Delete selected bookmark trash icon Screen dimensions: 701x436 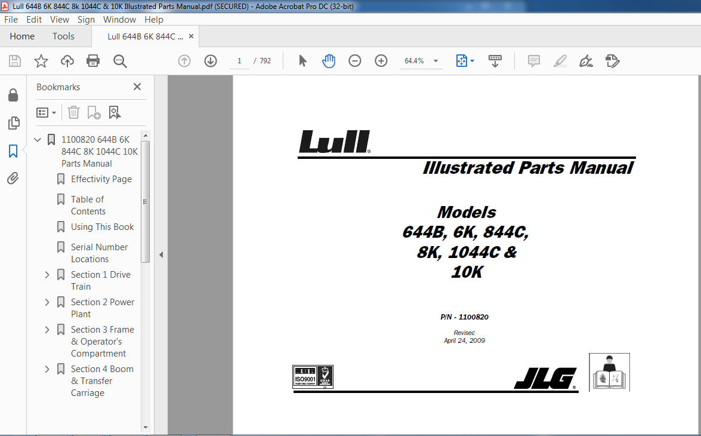73,112
